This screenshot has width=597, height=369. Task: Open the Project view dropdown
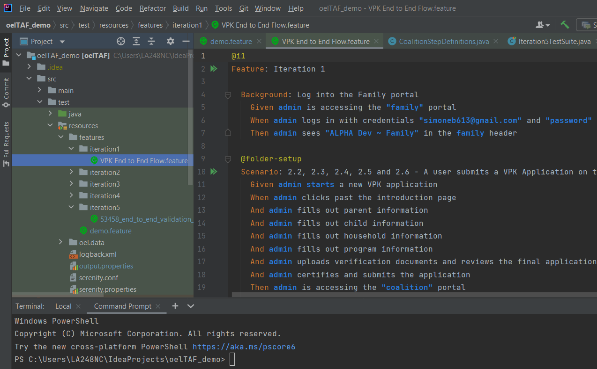click(62, 42)
